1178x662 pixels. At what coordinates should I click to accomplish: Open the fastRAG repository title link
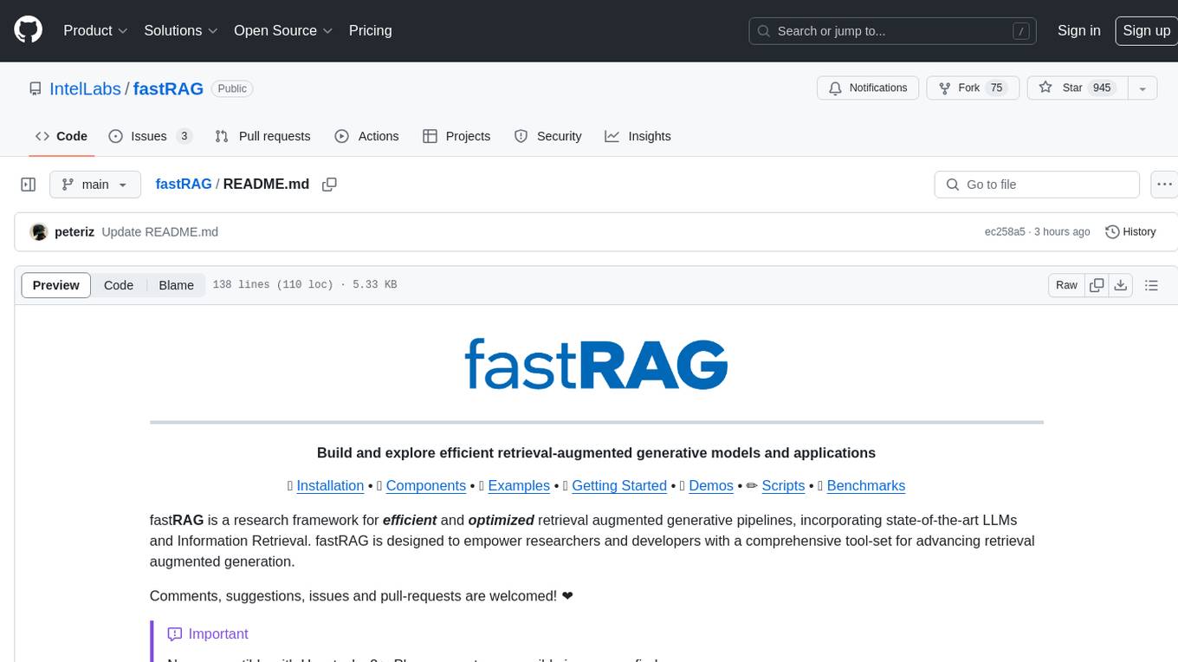(168, 88)
